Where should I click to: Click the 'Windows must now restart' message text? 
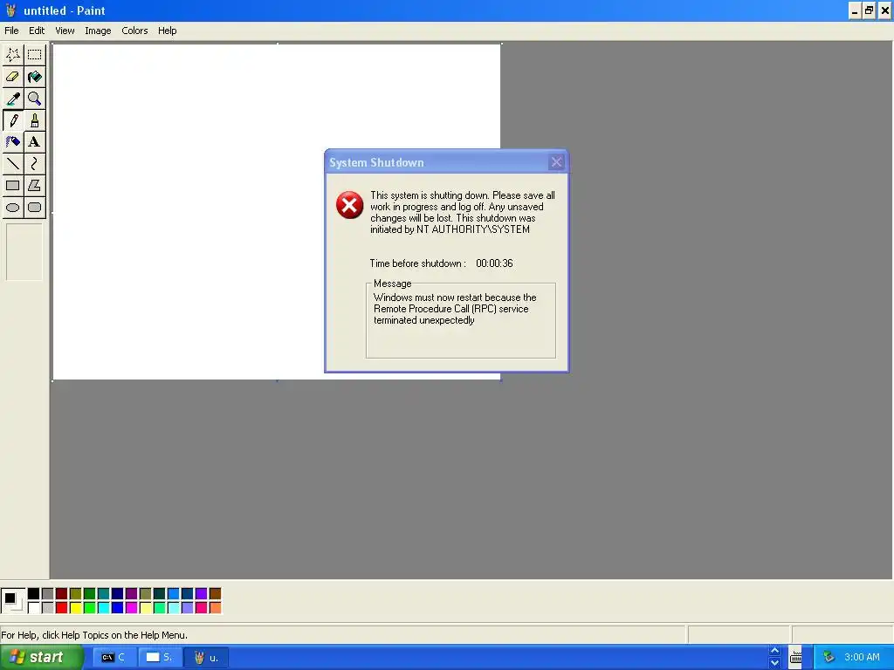coord(455,309)
